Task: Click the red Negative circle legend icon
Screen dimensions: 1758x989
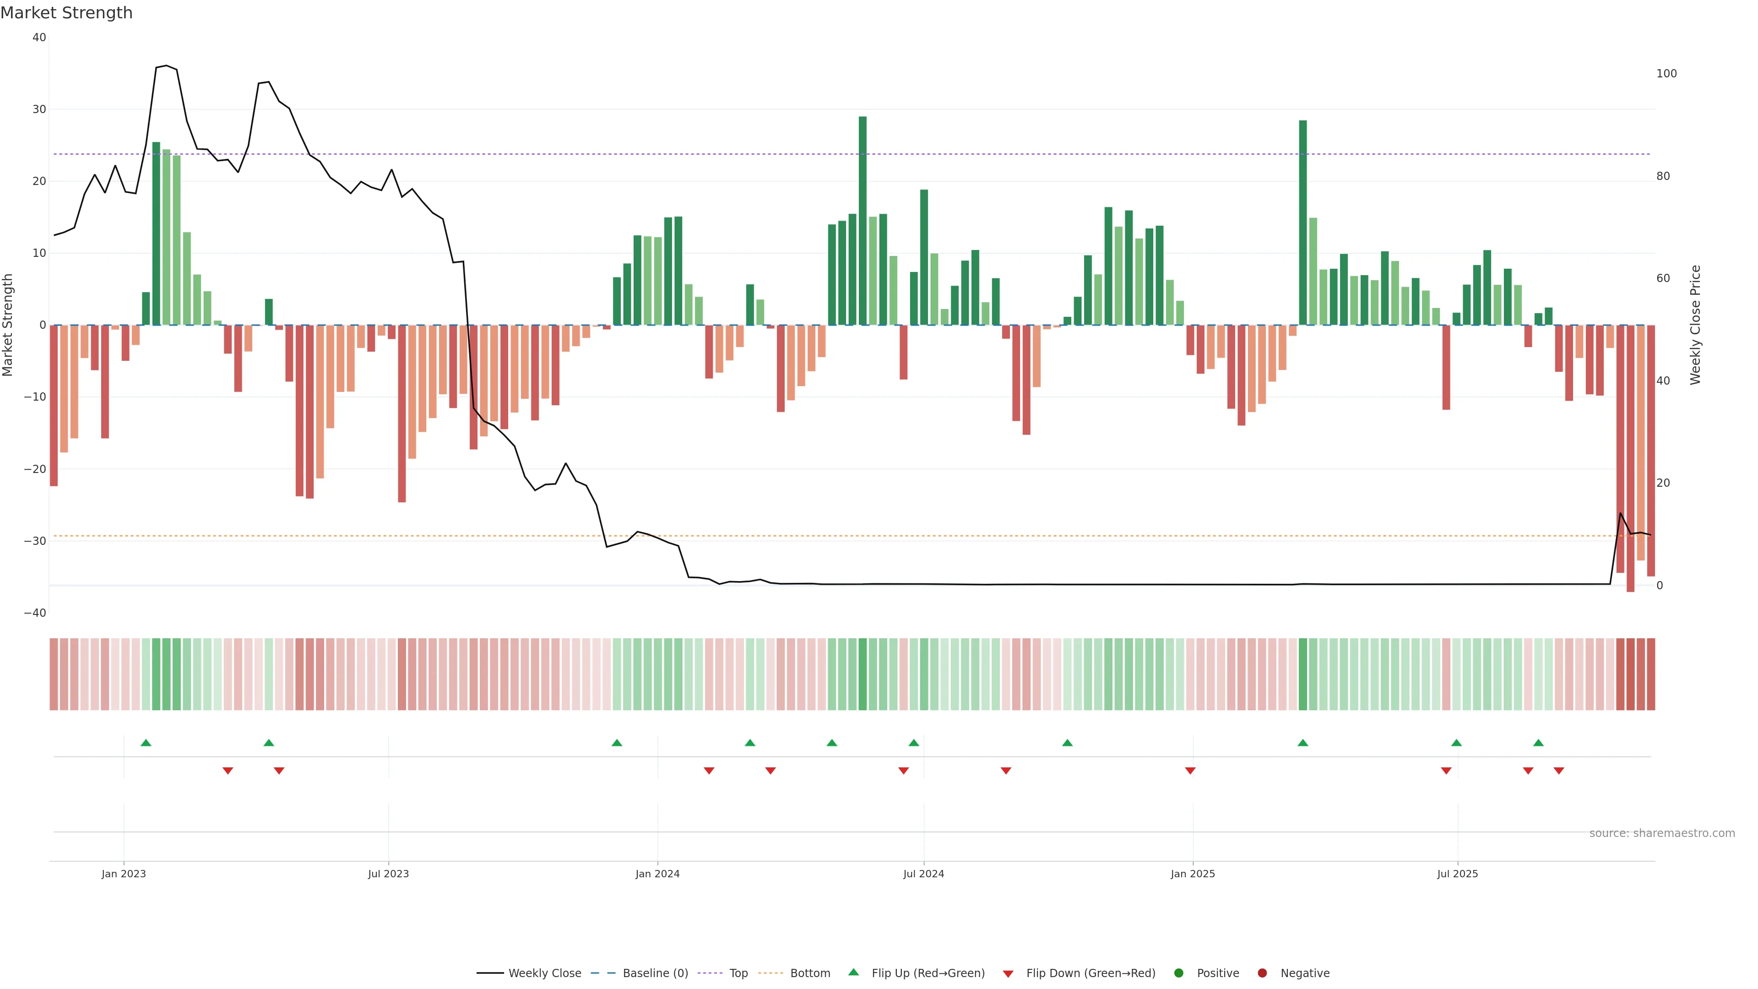Action: (x=1262, y=973)
